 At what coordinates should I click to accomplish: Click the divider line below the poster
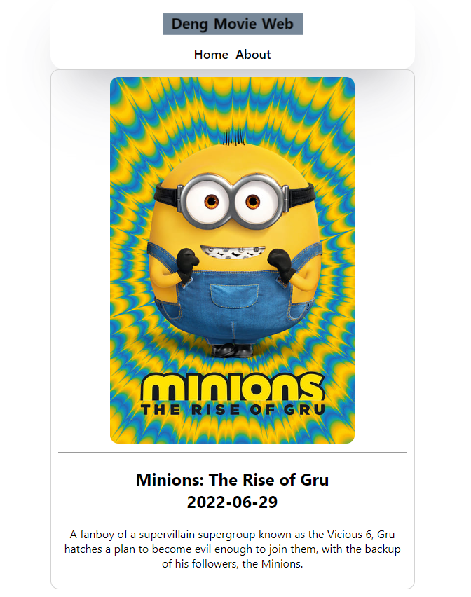232,453
